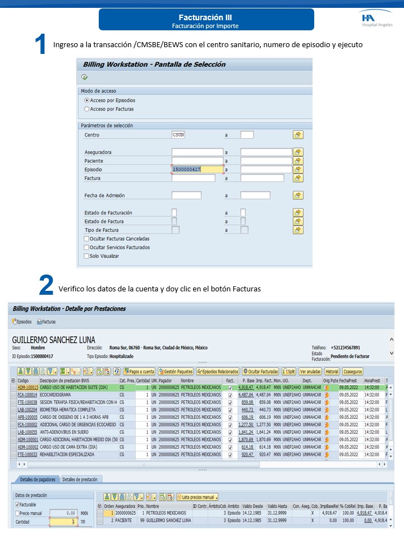The width and height of the screenshot is (404, 539).
Task: Expand Lista precios manual dropdown
Action: coord(197,497)
